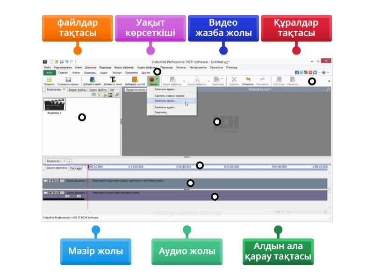374x280 pixels.
Task: Click Аудио эффекты toolbar icon
Action: (x=197, y=79)
